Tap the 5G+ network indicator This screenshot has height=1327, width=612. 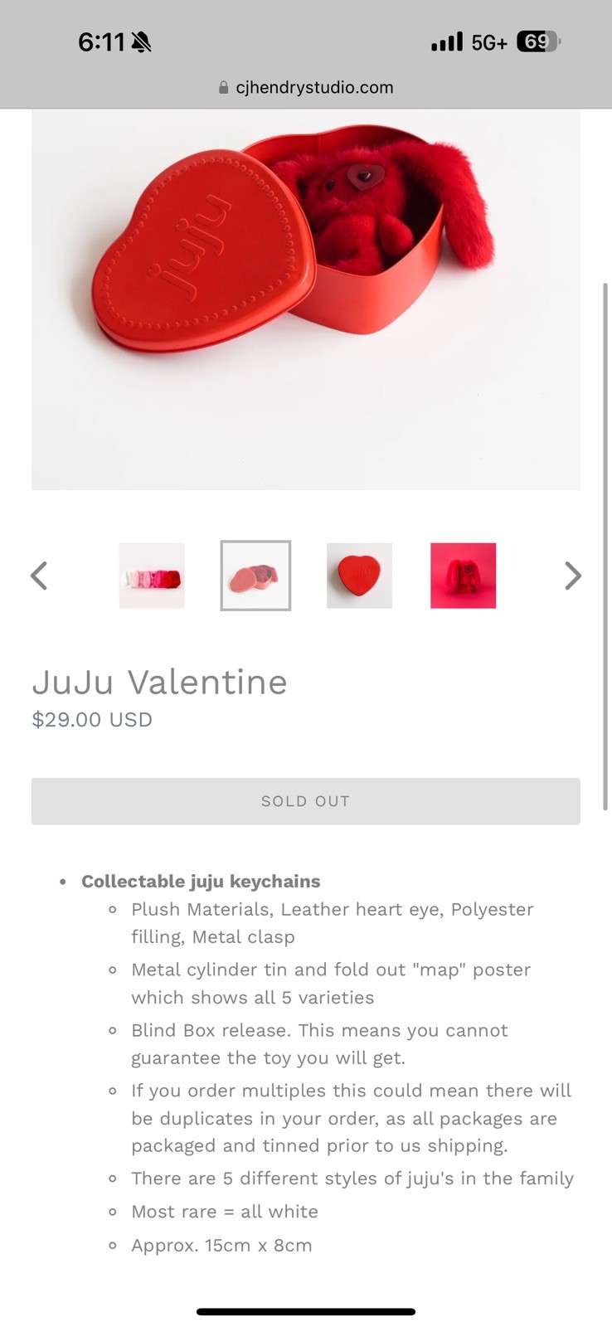488,42
